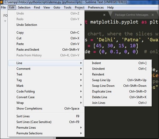Choose Swap Line Up
The width and height of the screenshot is (159, 139).
118,80
